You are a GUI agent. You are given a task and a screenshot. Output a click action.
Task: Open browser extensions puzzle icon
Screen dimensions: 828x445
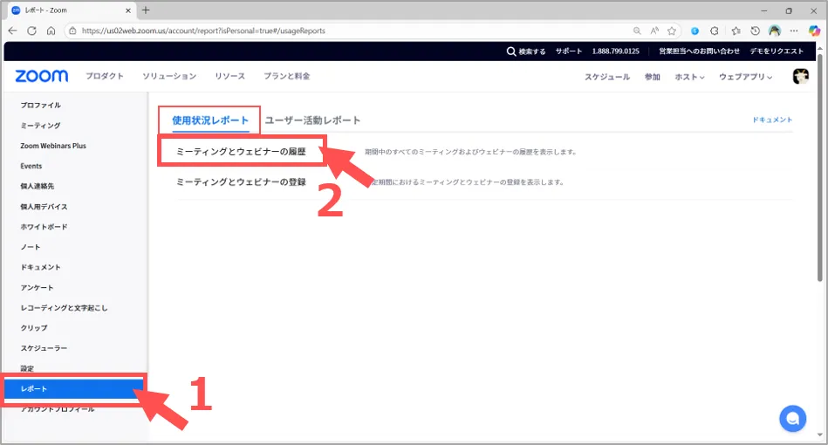714,31
